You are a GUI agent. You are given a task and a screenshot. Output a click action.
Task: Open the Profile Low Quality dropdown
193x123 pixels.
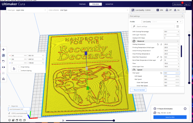[x=162, y=22]
